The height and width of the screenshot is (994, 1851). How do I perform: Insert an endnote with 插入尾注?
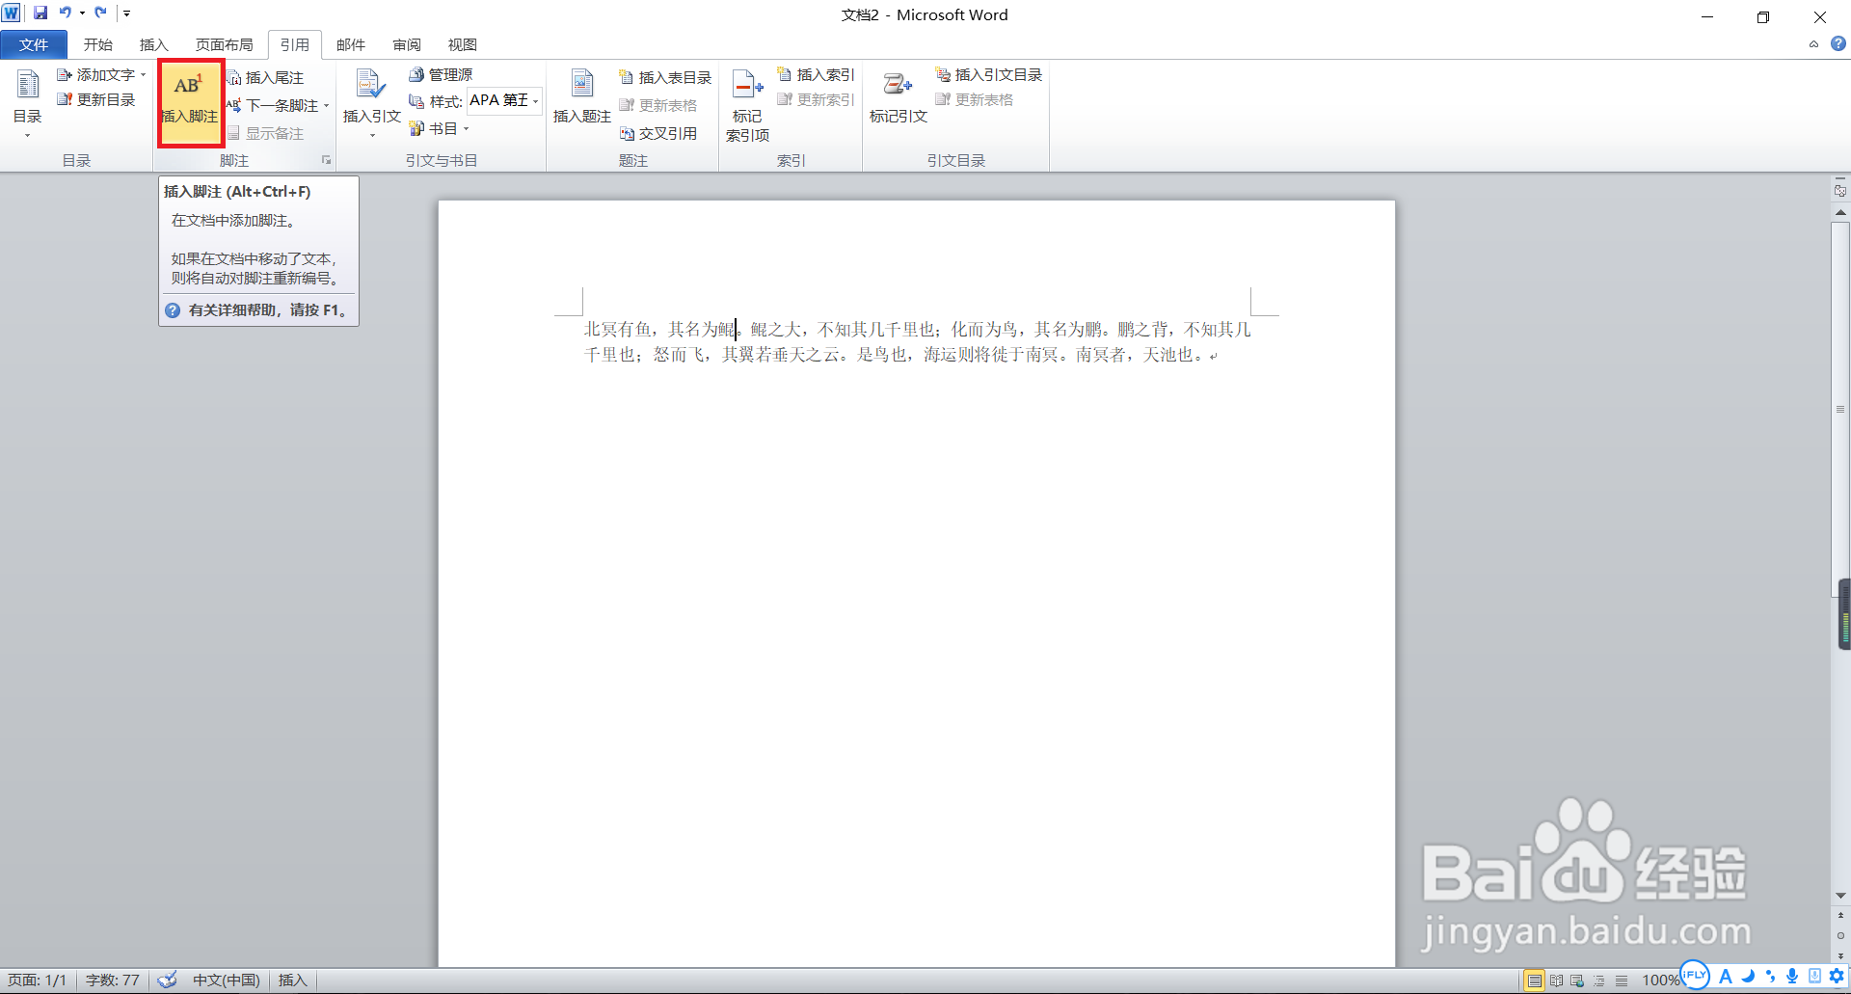266,77
